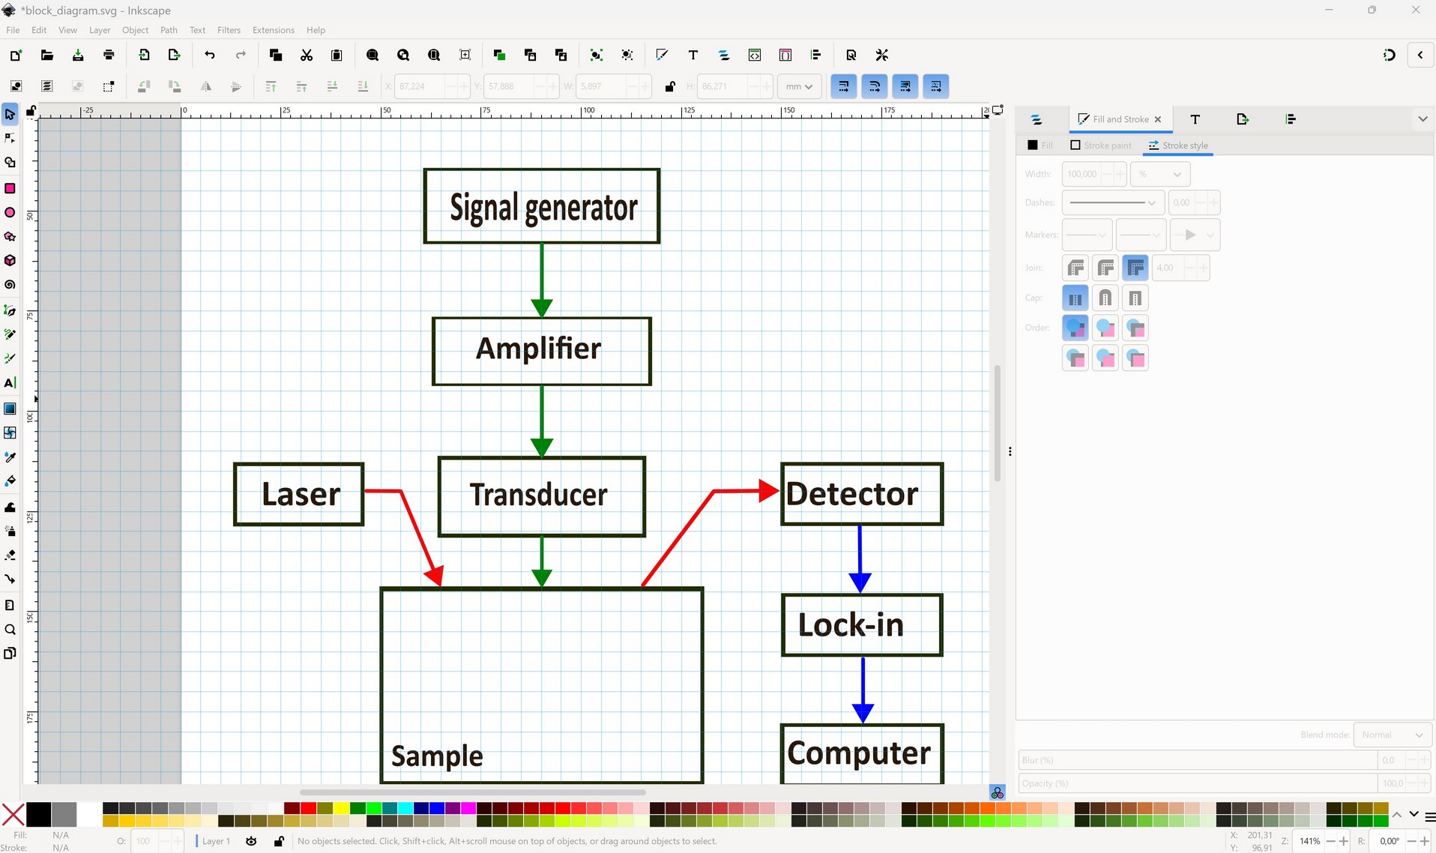Toggle scaling stroke width with objects
The width and height of the screenshot is (1436, 853).
[844, 86]
